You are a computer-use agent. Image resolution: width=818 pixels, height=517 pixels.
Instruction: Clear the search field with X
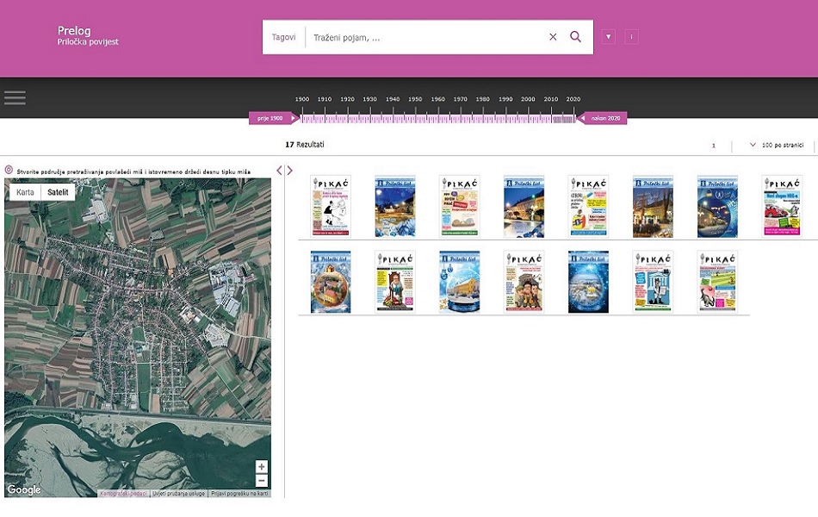(553, 37)
